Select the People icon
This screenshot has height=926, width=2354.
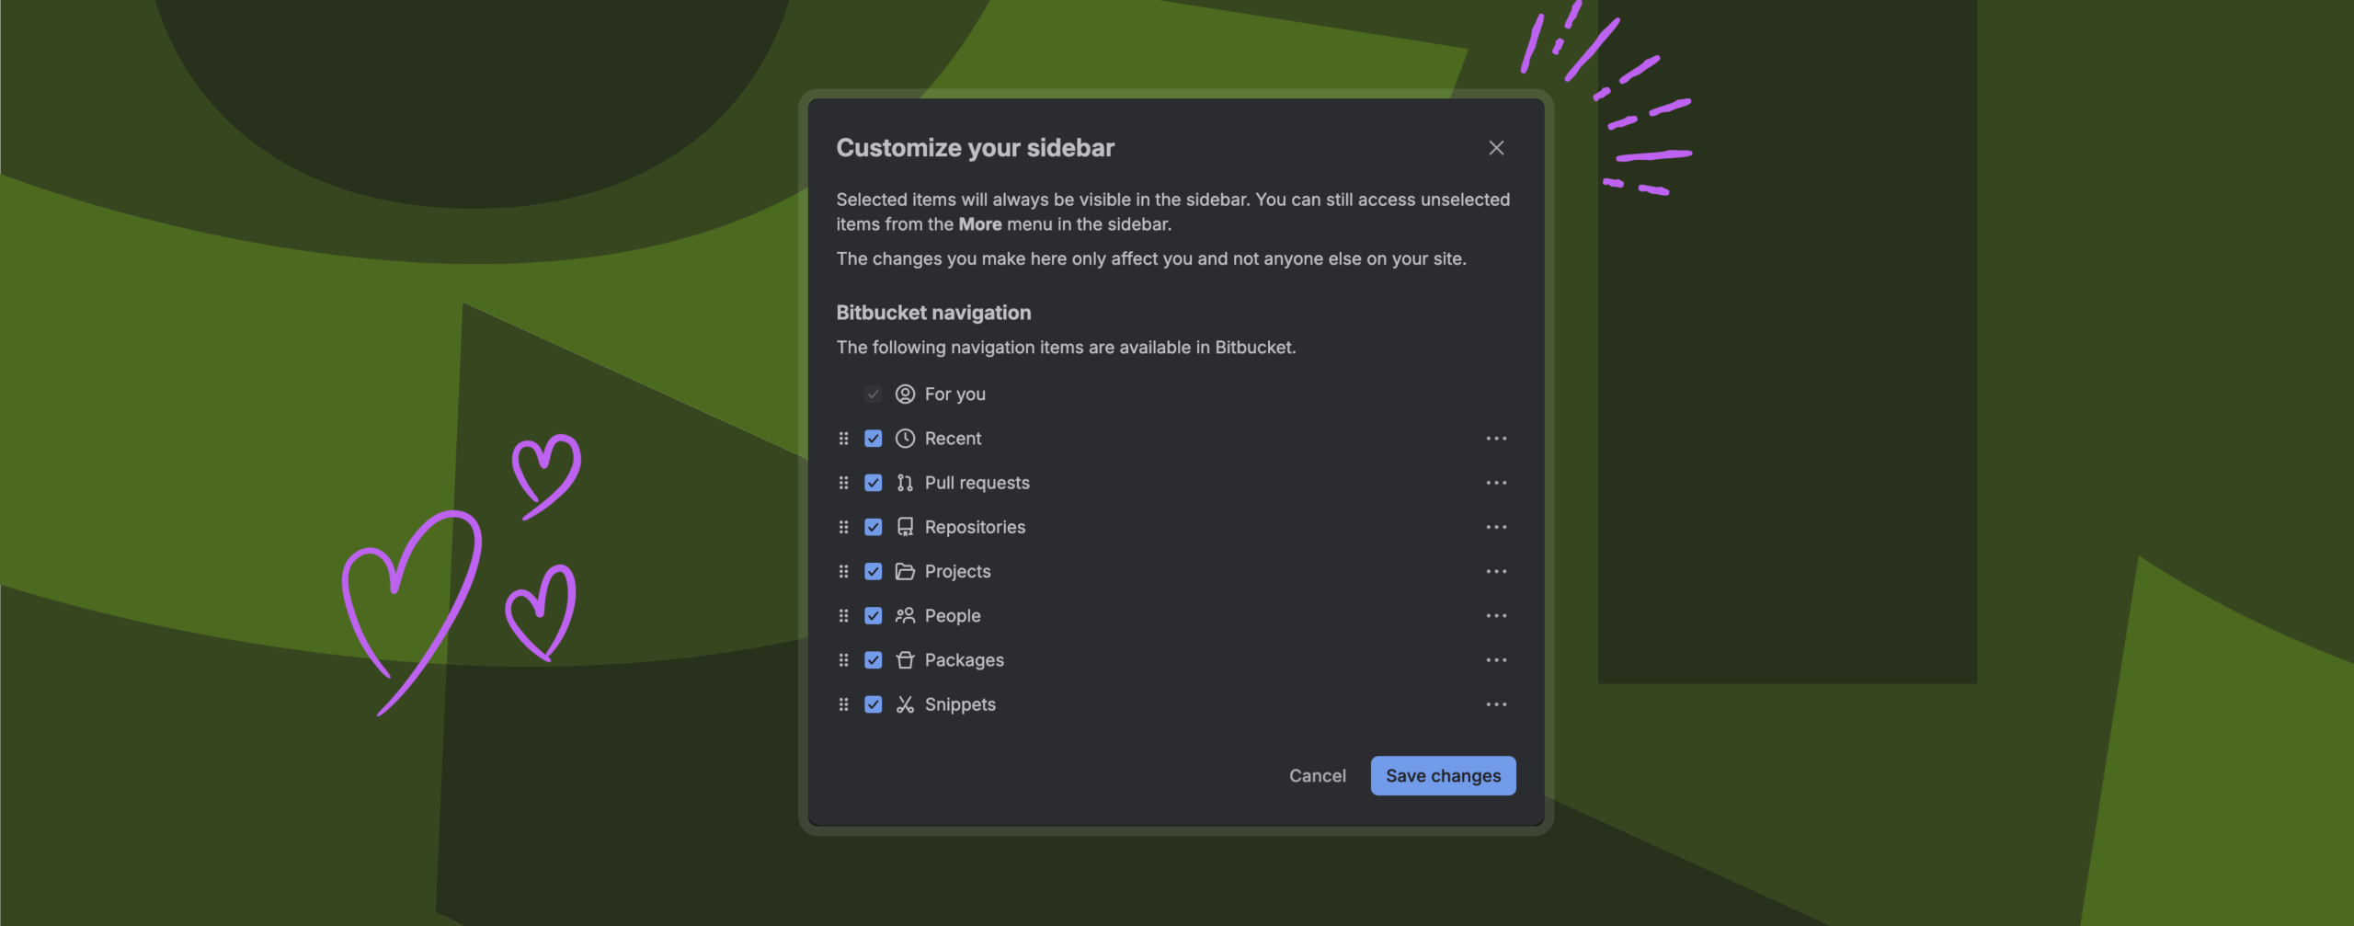904,615
